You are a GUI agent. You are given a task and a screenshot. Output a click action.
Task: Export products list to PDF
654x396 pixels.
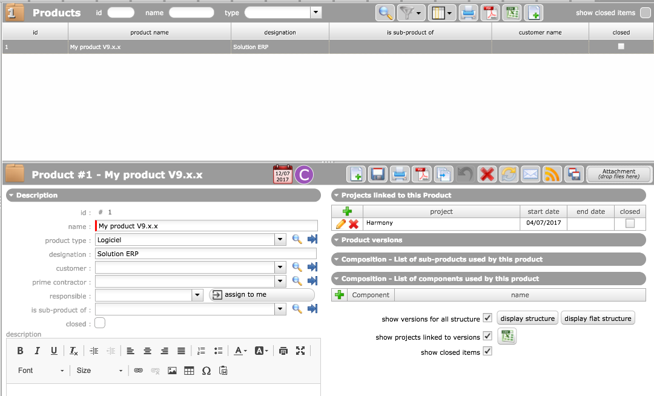[x=490, y=13]
